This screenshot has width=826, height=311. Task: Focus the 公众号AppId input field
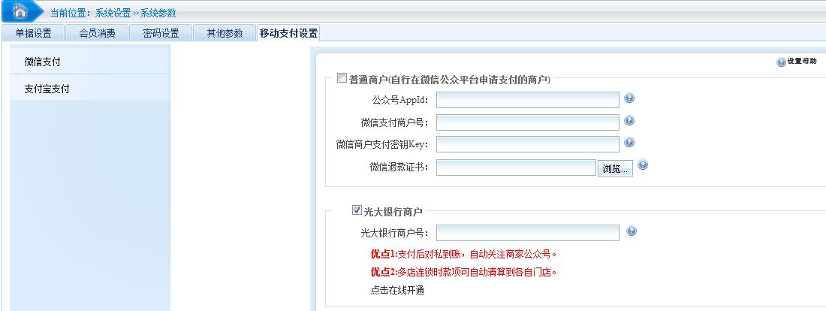pyautogui.click(x=527, y=100)
